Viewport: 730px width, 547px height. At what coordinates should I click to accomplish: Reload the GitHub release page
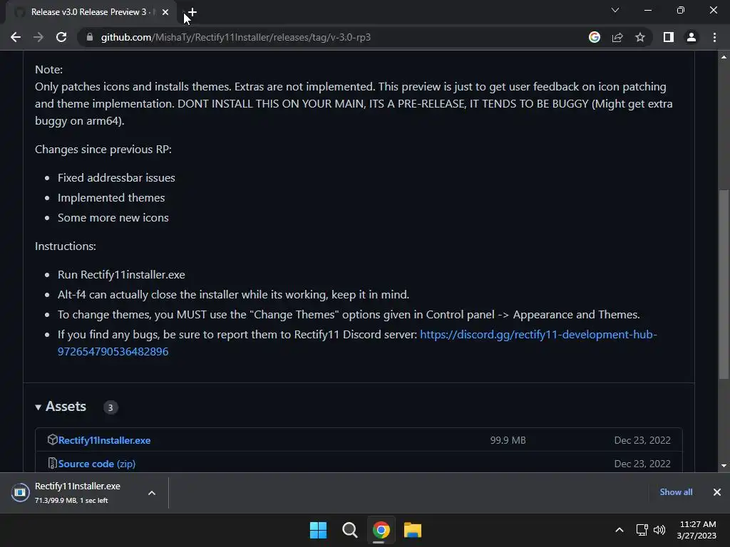(x=61, y=37)
